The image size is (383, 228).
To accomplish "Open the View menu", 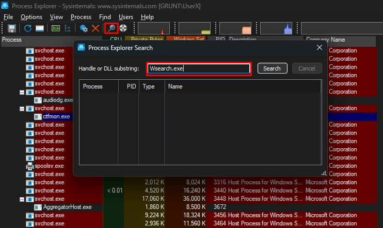I will pyautogui.click(x=56, y=17).
